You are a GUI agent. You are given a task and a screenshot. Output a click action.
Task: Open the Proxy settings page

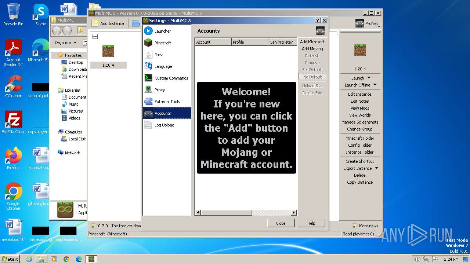click(167, 90)
